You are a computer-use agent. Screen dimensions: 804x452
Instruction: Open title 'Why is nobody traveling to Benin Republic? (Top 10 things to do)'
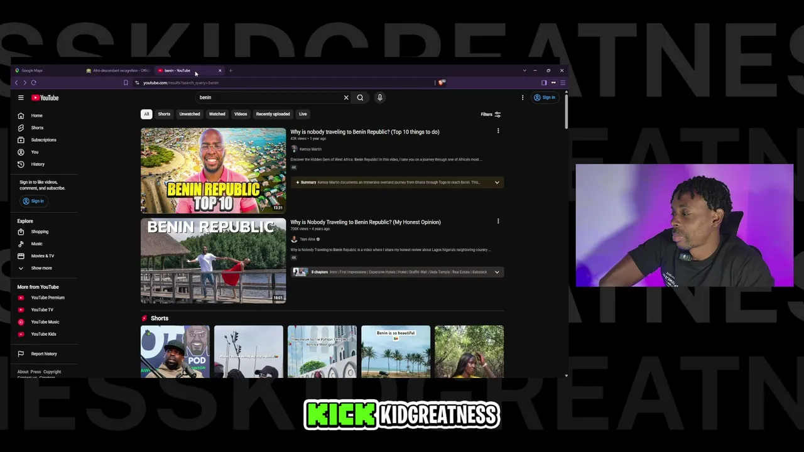pyautogui.click(x=365, y=132)
